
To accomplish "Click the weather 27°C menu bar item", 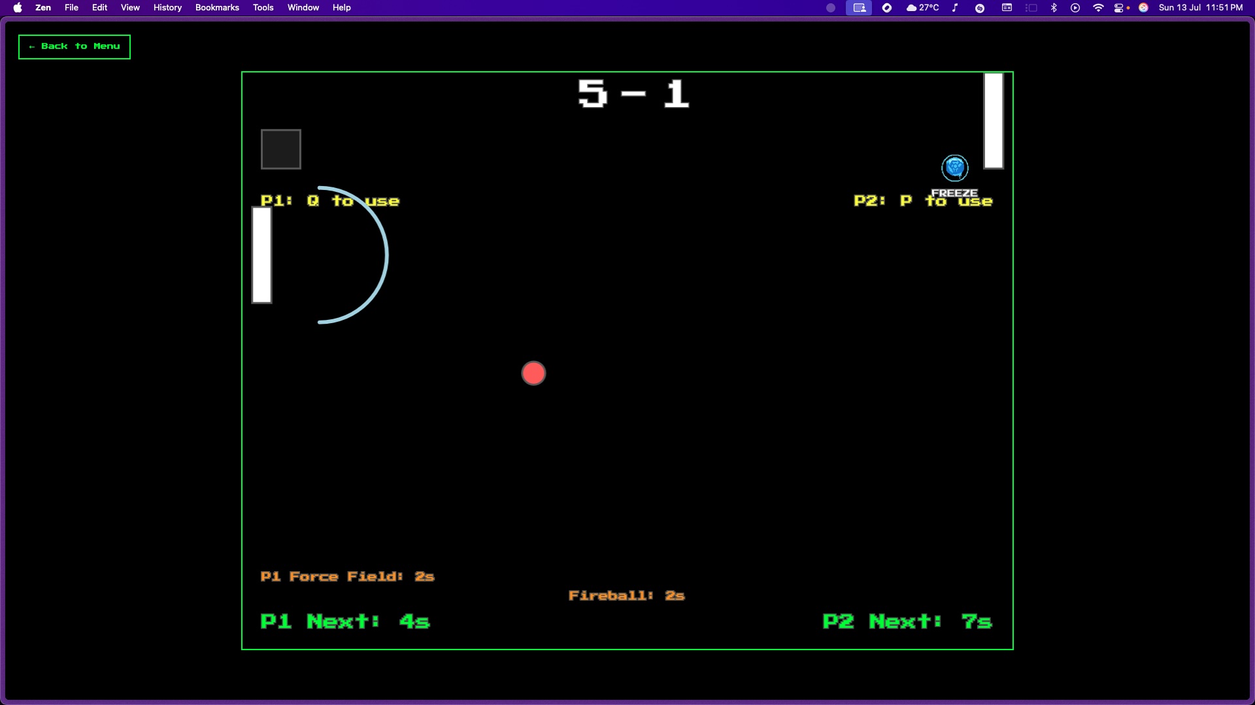I will (x=922, y=8).
